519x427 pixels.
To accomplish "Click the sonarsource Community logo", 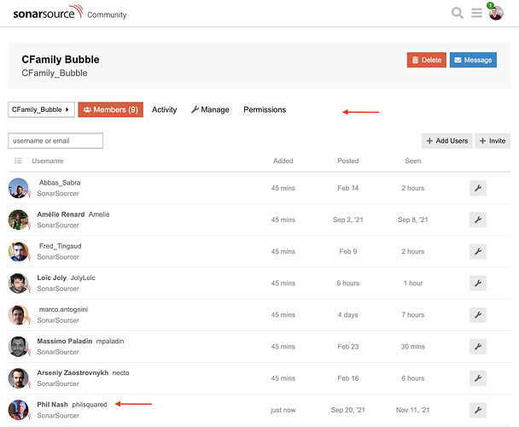I will pos(70,13).
